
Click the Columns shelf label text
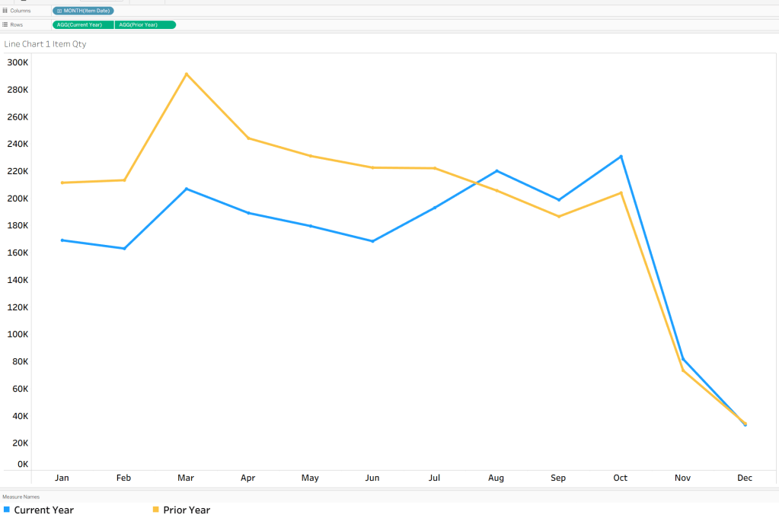tap(21, 11)
